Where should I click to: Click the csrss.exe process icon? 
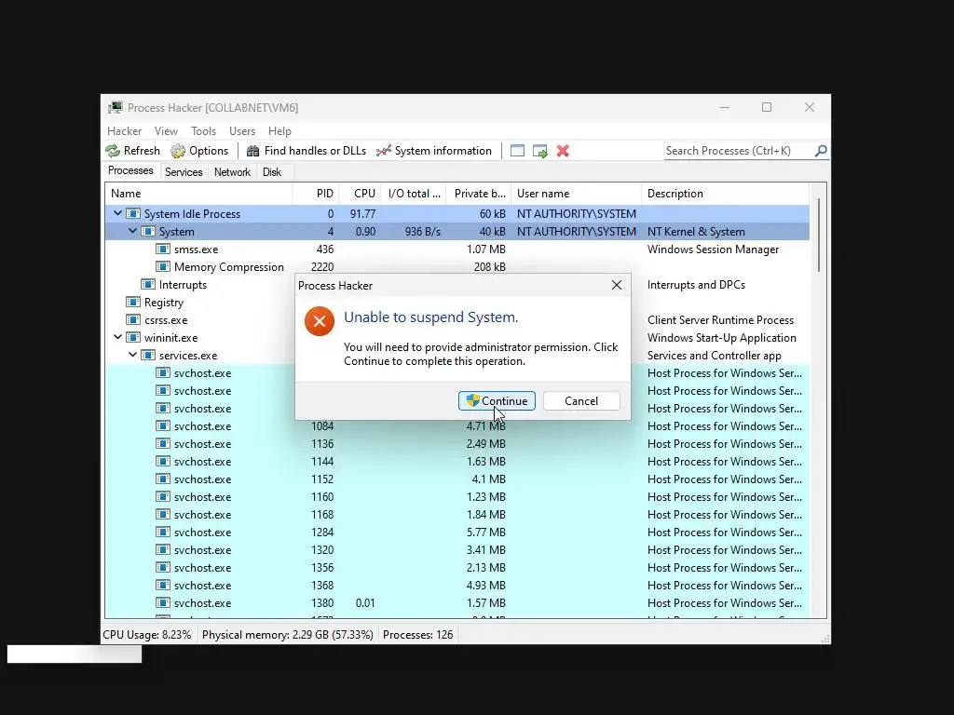pyautogui.click(x=132, y=320)
